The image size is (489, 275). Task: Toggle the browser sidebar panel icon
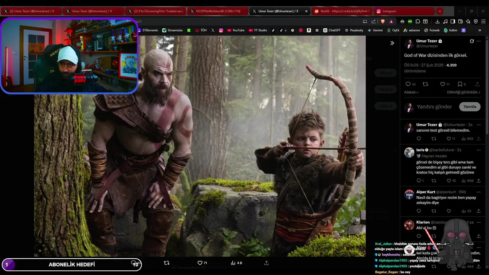[453, 21]
